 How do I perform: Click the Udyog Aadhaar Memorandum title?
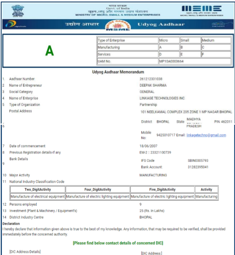(118, 72)
